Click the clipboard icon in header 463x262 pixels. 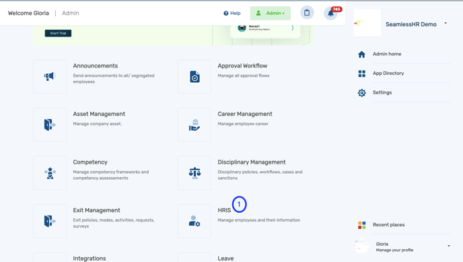click(x=307, y=13)
